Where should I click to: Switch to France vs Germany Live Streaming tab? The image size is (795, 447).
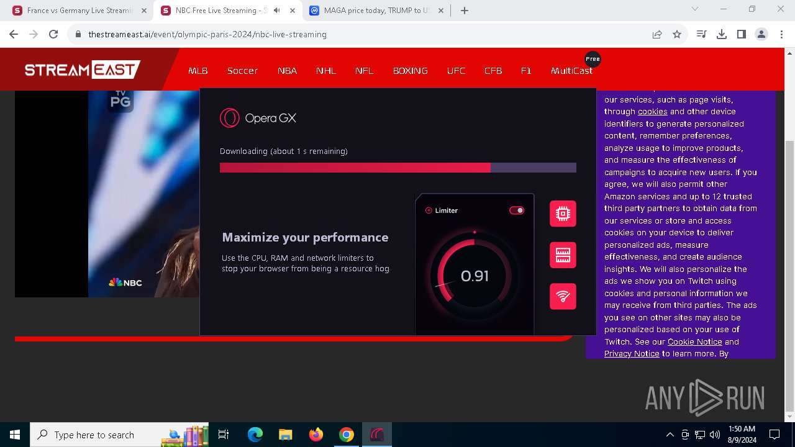pos(79,11)
